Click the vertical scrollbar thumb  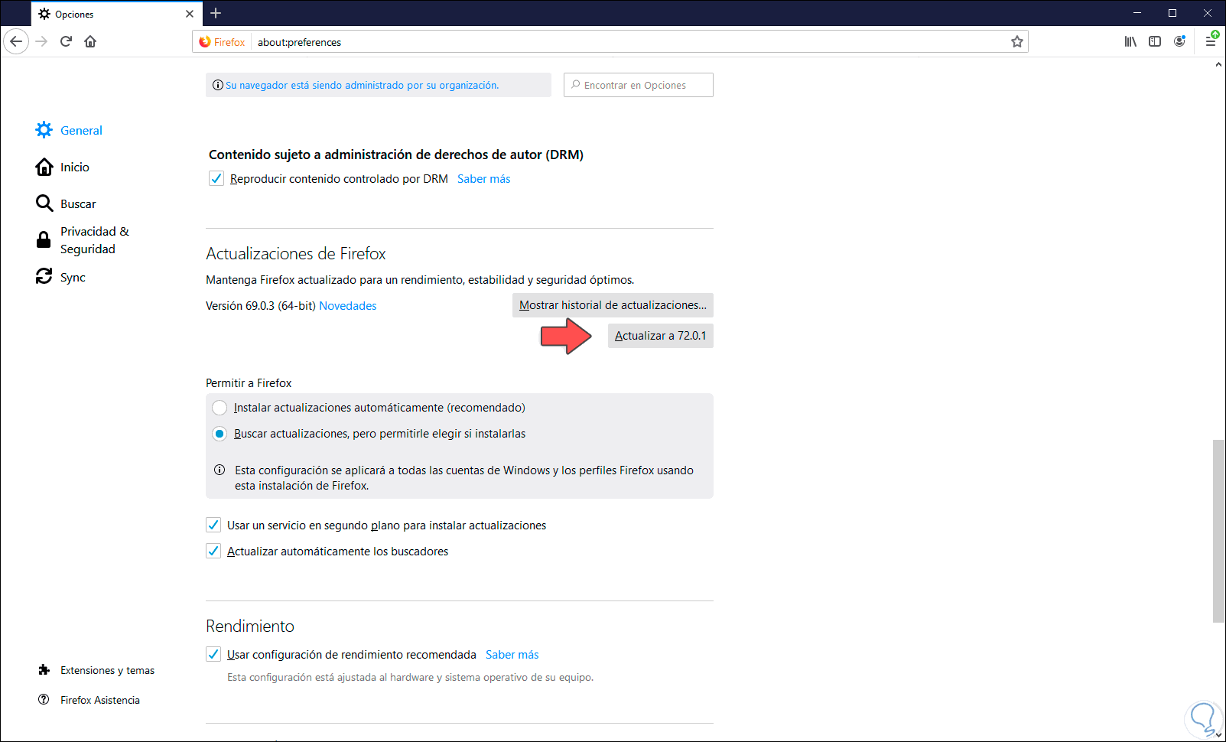pos(1219,532)
